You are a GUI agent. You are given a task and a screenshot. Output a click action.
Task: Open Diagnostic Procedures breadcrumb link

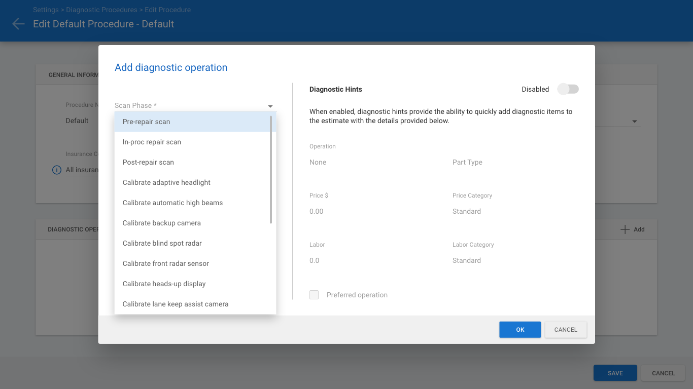pos(101,10)
